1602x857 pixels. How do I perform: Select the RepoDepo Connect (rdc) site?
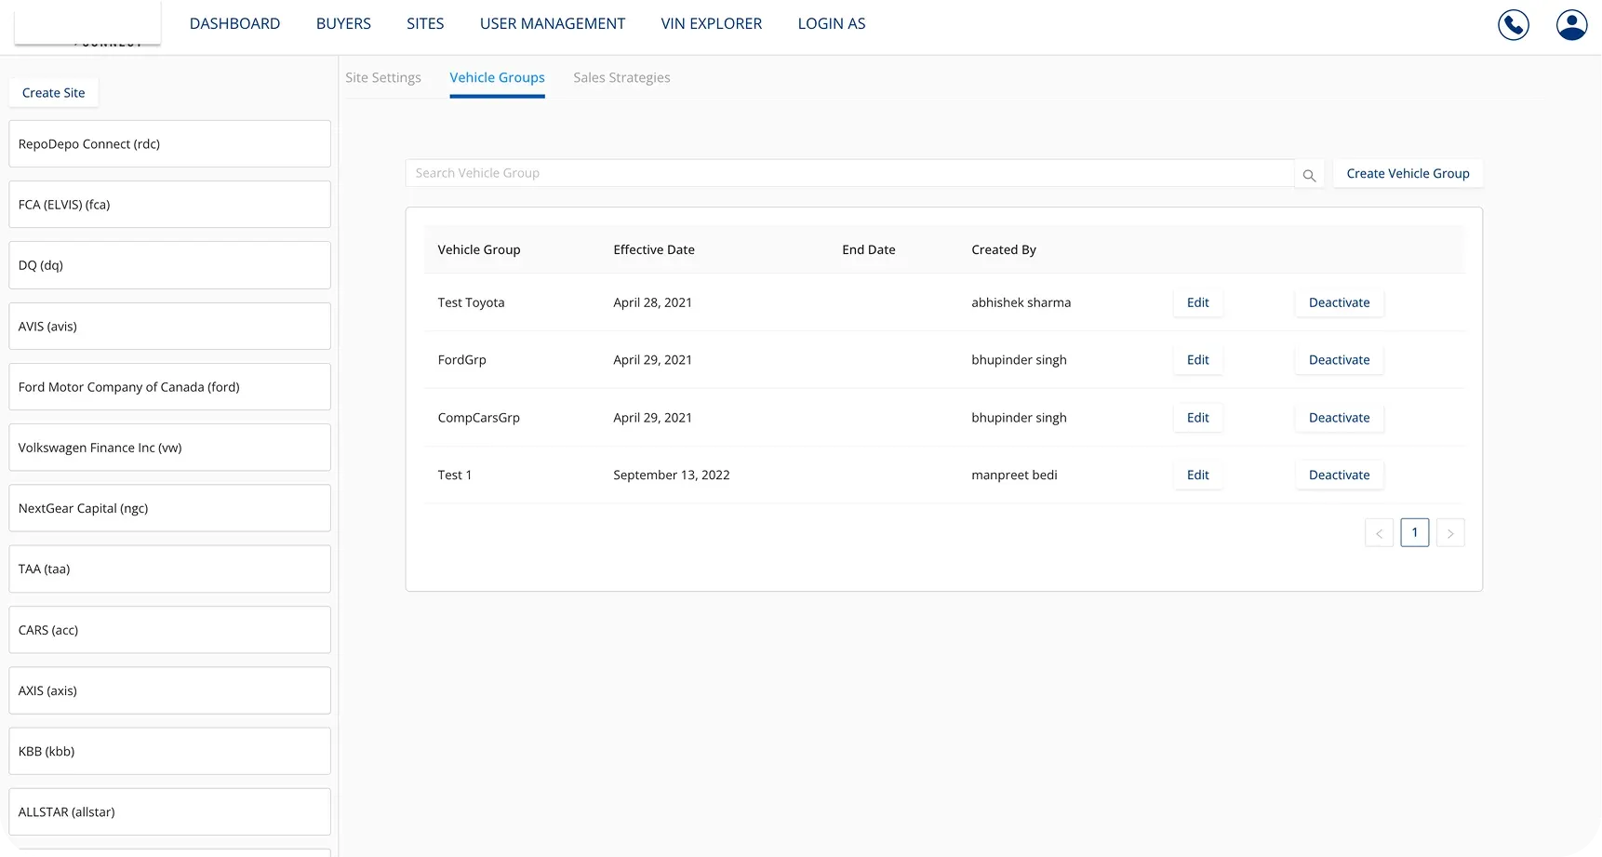coord(169,144)
